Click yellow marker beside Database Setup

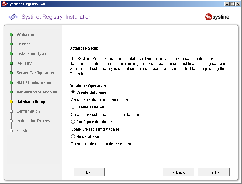click(x=11, y=102)
